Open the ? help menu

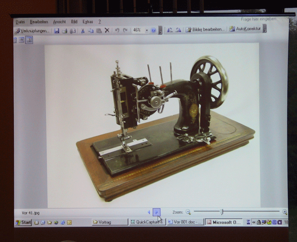coord(100,22)
